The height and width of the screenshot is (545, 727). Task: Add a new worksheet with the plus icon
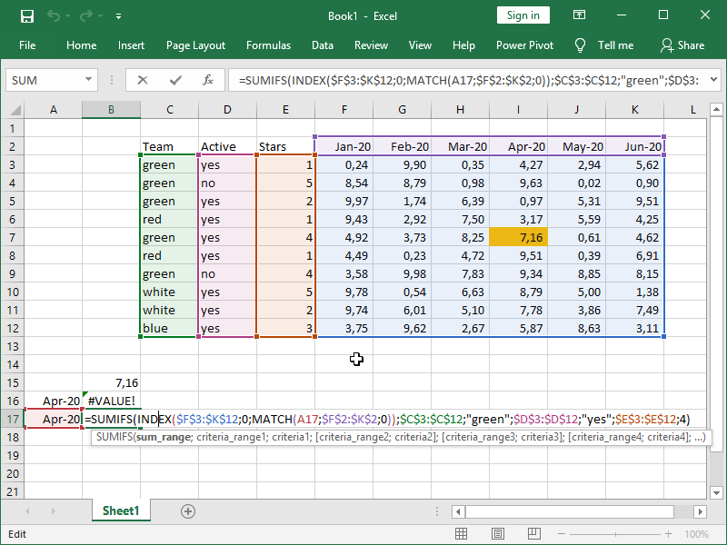tap(187, 511)
